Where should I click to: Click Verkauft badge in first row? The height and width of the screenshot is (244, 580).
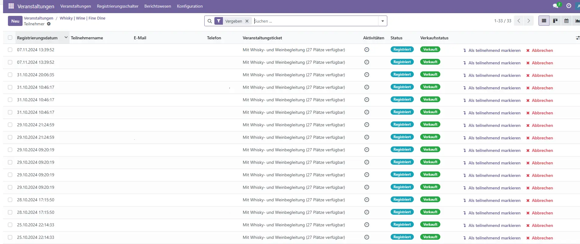pyautogui.click(x=430, y=49)
